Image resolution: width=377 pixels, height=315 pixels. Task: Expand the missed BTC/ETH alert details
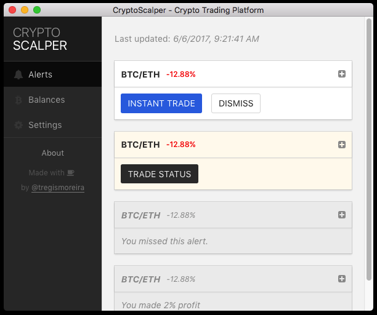coord(342,215)
